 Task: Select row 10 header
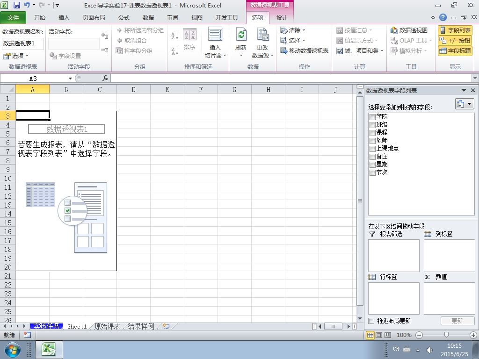pos(8,178)
